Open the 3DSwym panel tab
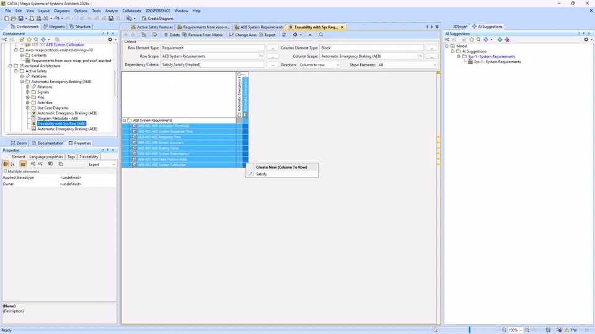This screenshot has width=595, height=334. tap(460, 27)
